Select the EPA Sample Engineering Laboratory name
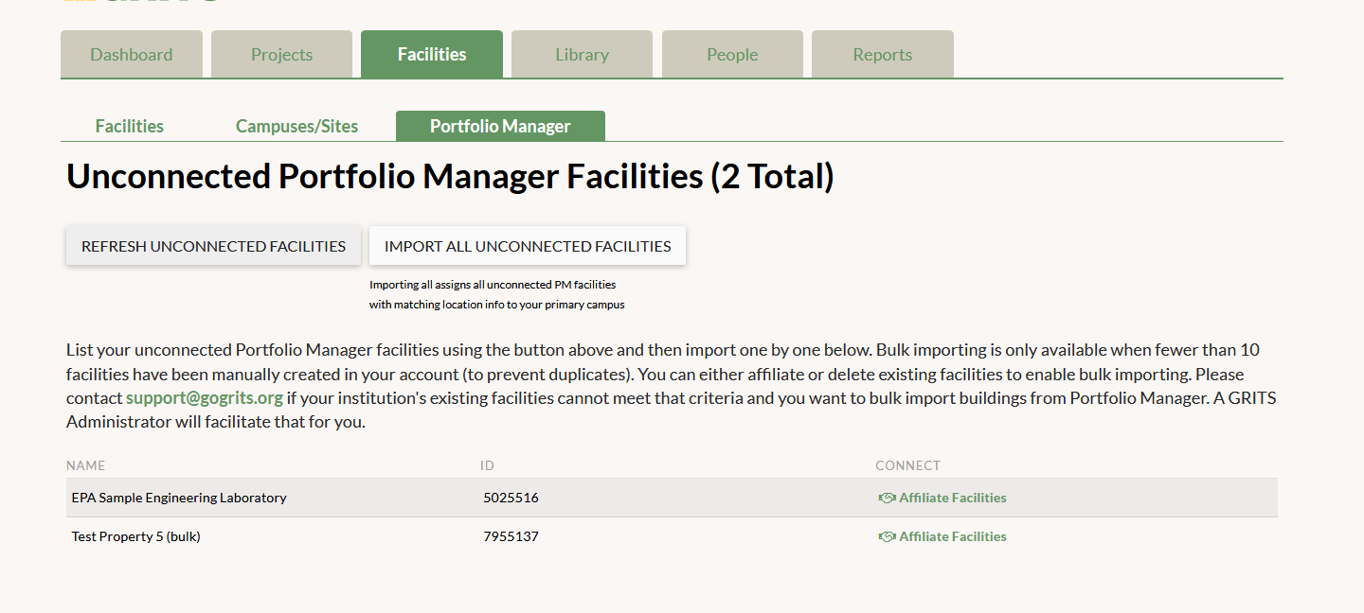This screenshot has height=613, width=1364. pos(179,498)
